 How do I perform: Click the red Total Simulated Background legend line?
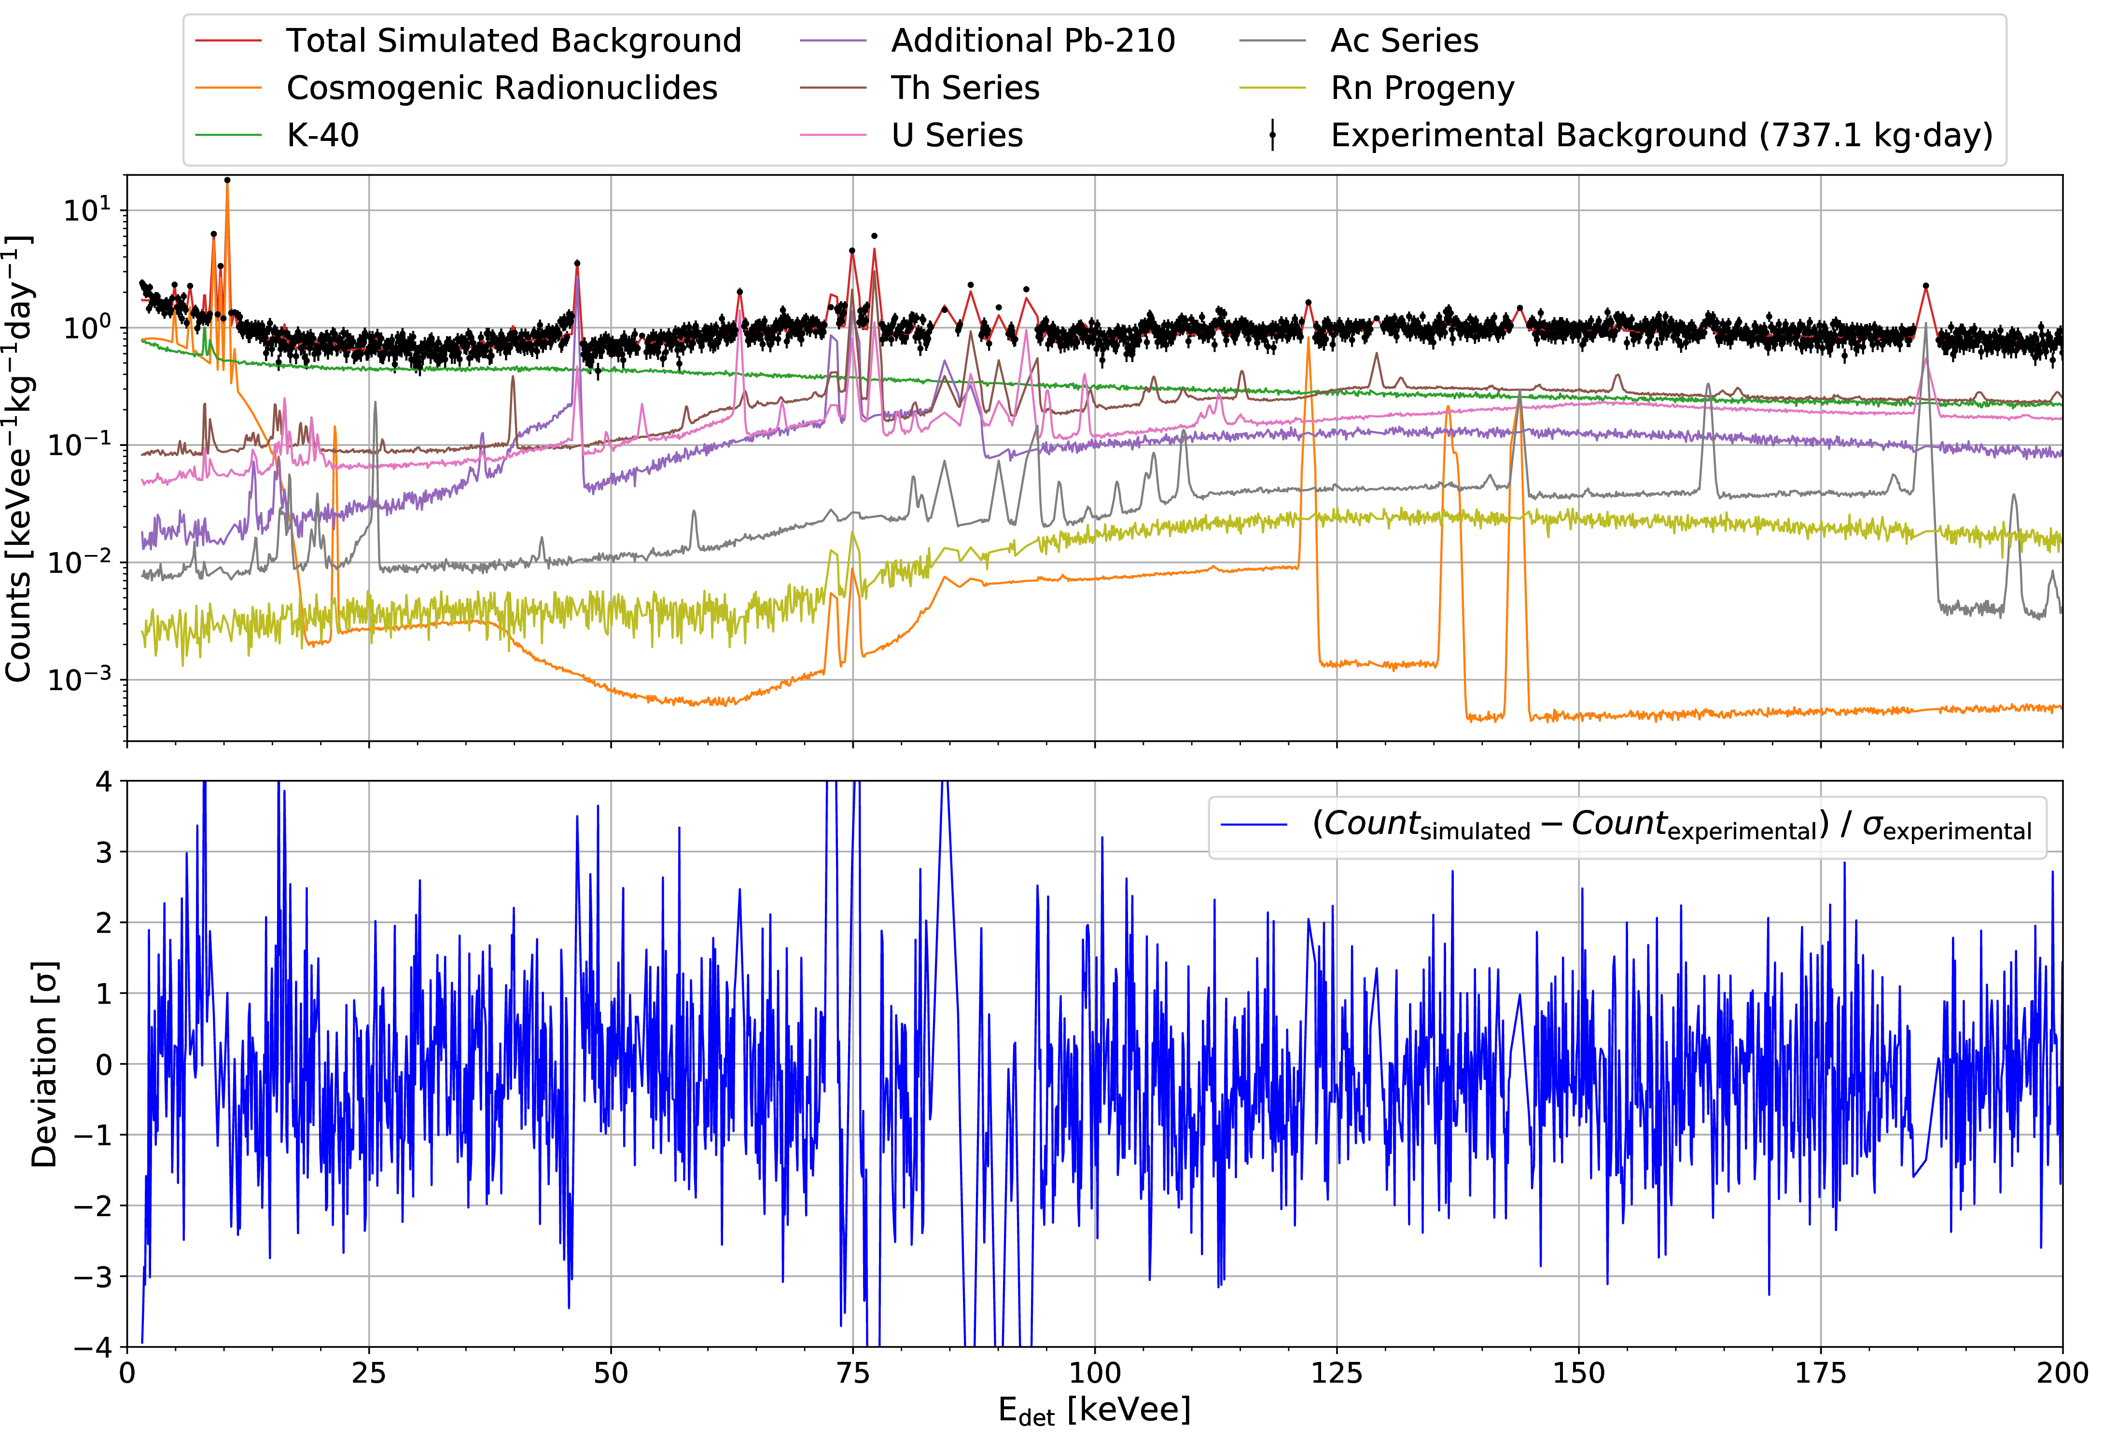pos(228,42)
